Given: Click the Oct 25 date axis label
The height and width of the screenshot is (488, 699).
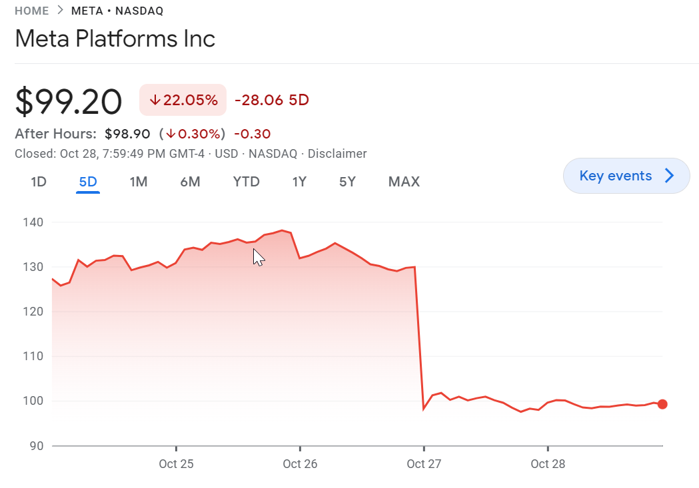Looking at the screenshot, I should (x=176, y=464).
